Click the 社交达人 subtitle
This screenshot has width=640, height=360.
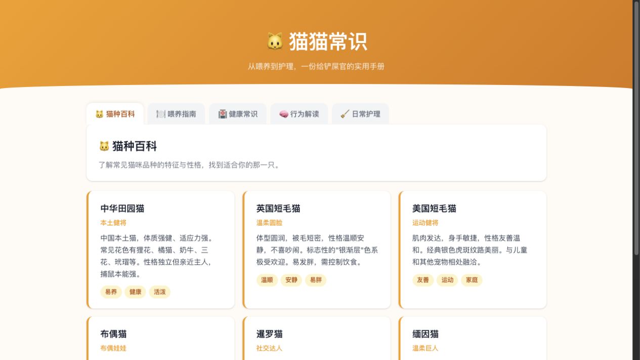(269, 348)
